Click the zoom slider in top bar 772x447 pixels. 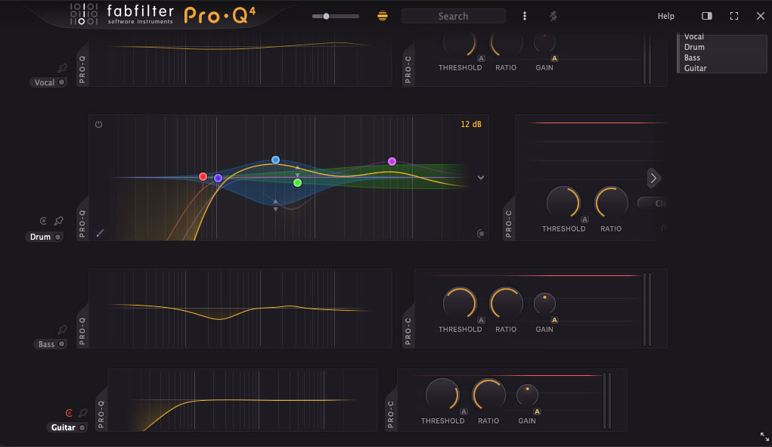pyautogui.click(x=335, y=16)
